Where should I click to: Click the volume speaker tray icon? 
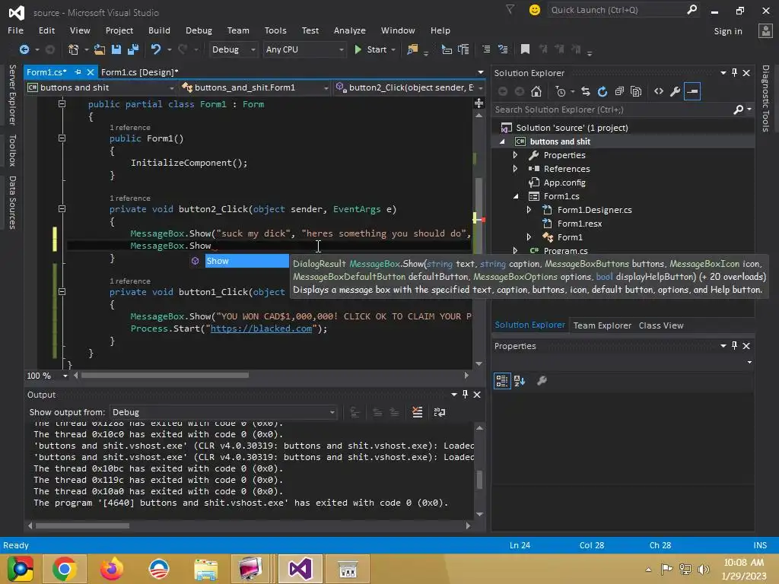click(x=704, y=569)
